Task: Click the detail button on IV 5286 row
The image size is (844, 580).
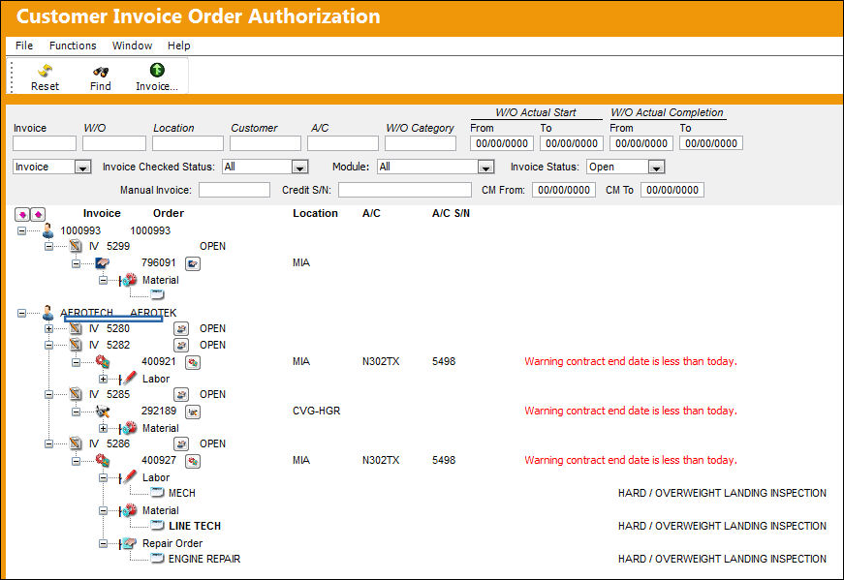Action: click(181, 444)
